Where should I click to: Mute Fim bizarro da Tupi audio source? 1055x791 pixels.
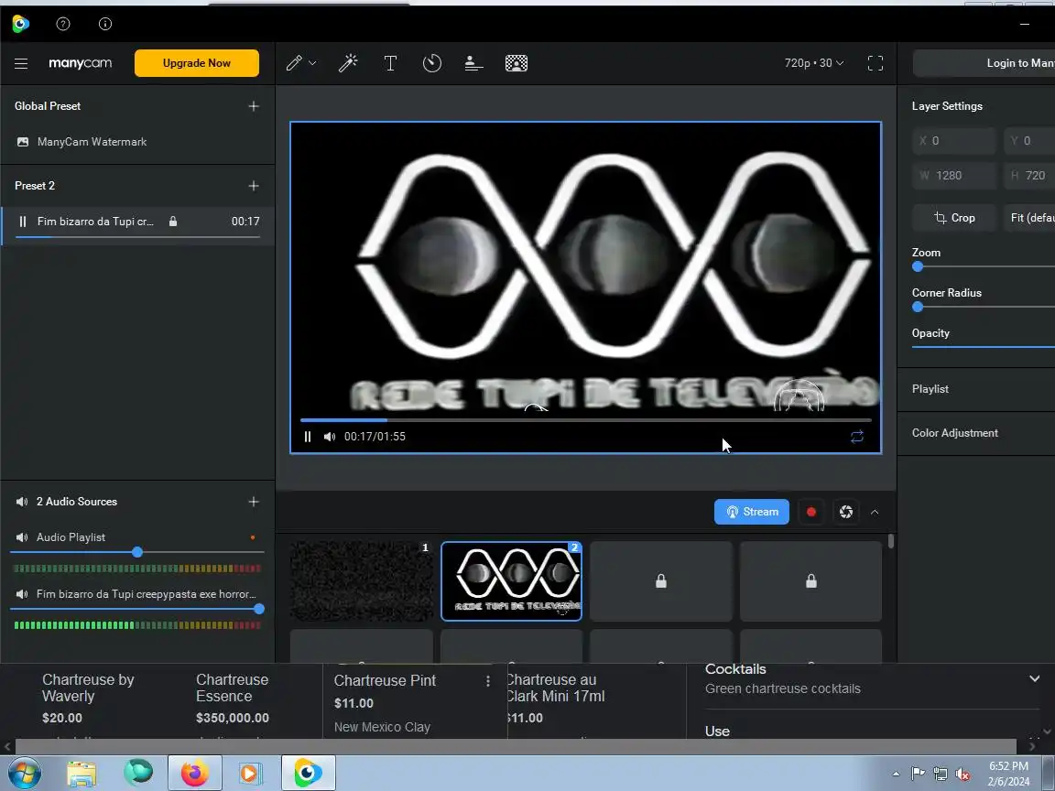point(22,594)
